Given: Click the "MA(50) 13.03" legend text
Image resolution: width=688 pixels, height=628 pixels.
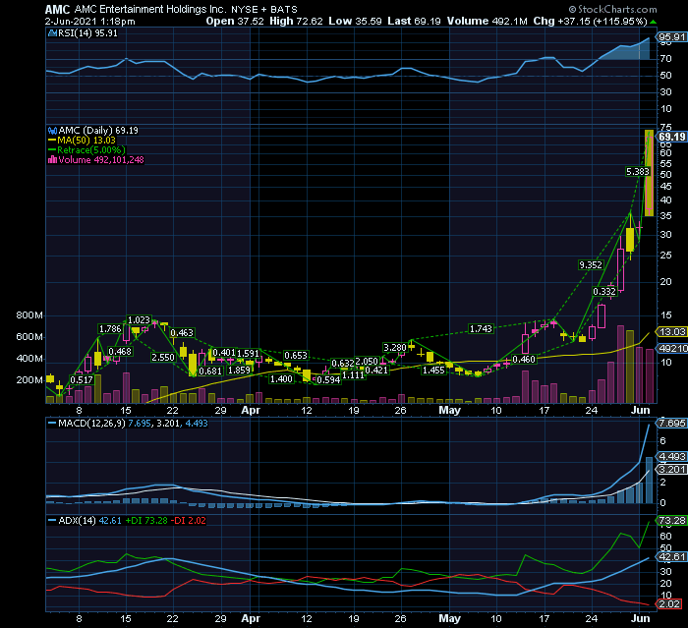Looking at the screenshot, I should 86,141.
